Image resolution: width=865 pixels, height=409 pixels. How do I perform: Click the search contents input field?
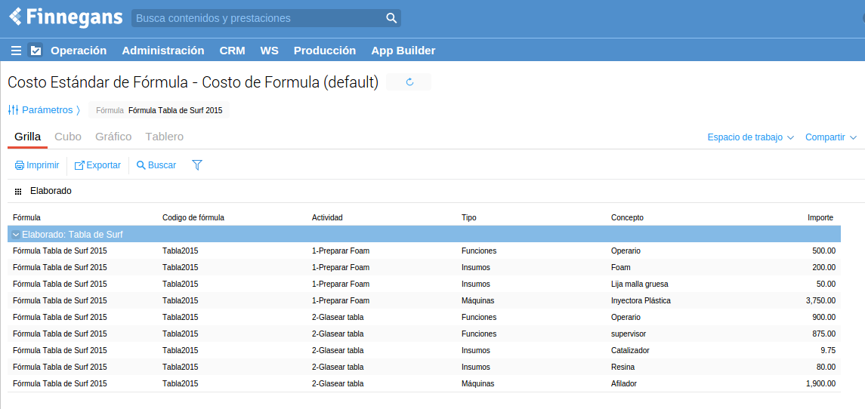(x=257, y=18)
